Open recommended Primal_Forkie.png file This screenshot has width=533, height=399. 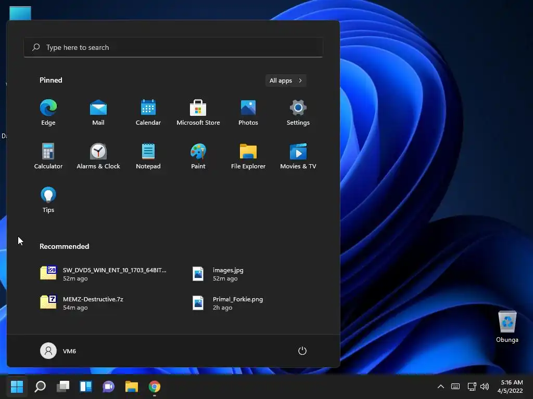pyautogui.click(x=228, y=303)
